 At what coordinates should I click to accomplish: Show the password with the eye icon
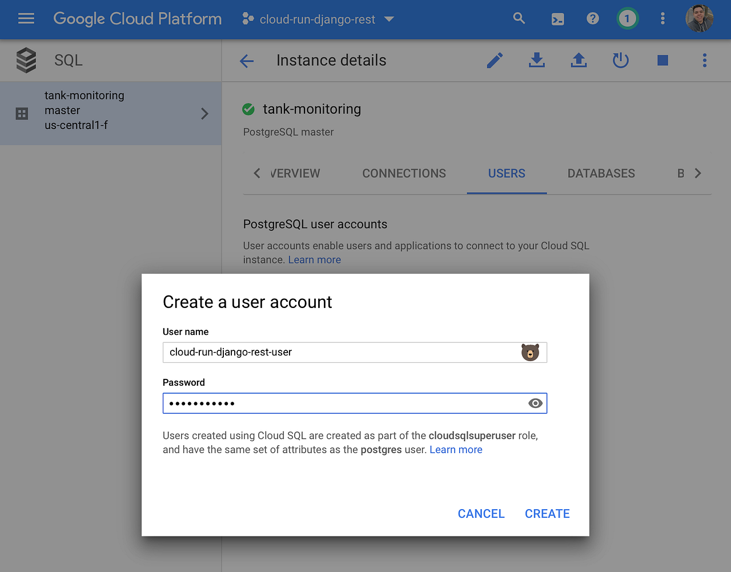535,403
